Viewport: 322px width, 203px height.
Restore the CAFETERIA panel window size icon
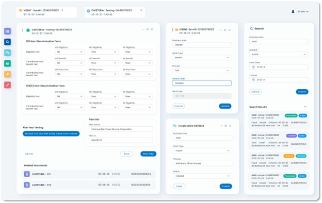pos(148,29)
